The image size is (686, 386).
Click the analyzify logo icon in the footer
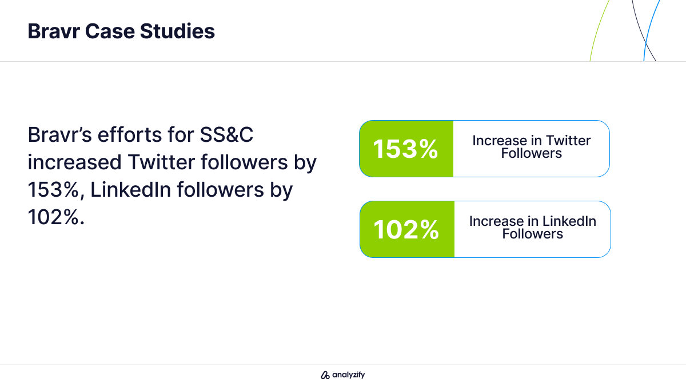tap(325, 375)
